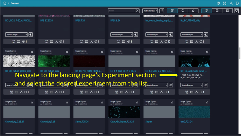The height and width of the screenshot is (136, 241).
Task: Click person icon on Ho_EC_PT5005_chip card footer
Action: 196,41
